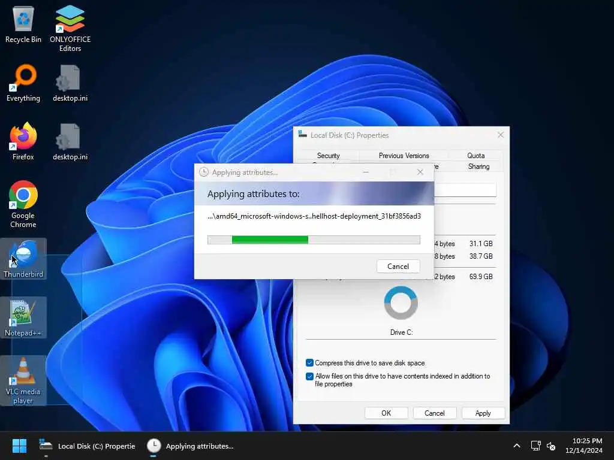Click the drive label input field in Properties
614x460 pixels.
click(465, 190)
